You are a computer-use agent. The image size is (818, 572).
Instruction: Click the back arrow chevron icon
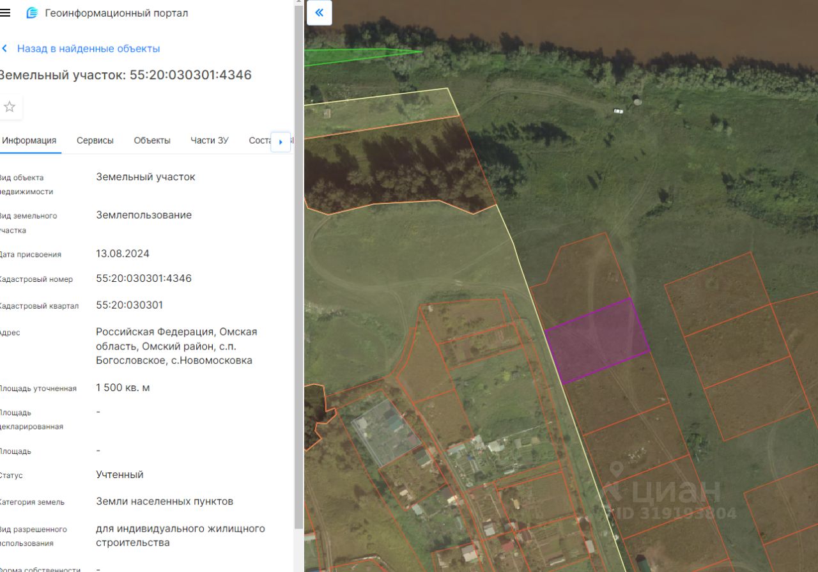click(x=4, y=49)
